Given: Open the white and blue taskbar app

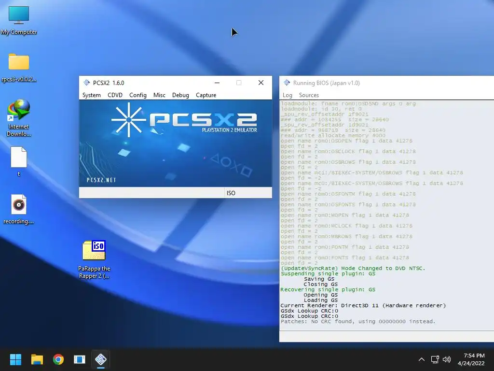Looking at the screenshot, I should 80,359.
